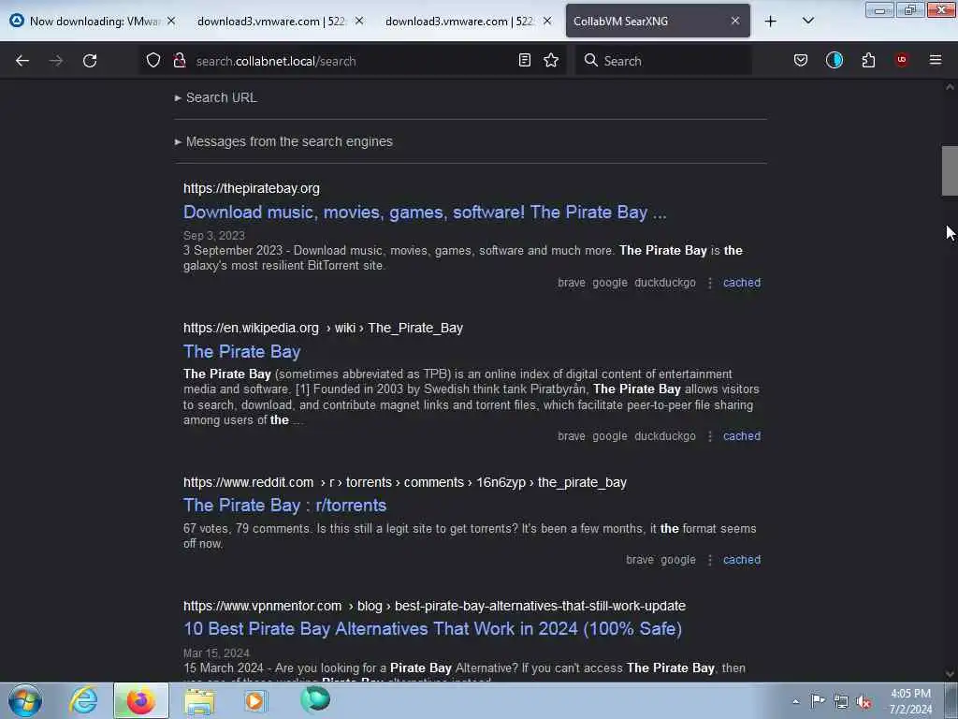Open more options dots for reddit result
The width and height of the screenshot is (958, 719).
(709, 560)
